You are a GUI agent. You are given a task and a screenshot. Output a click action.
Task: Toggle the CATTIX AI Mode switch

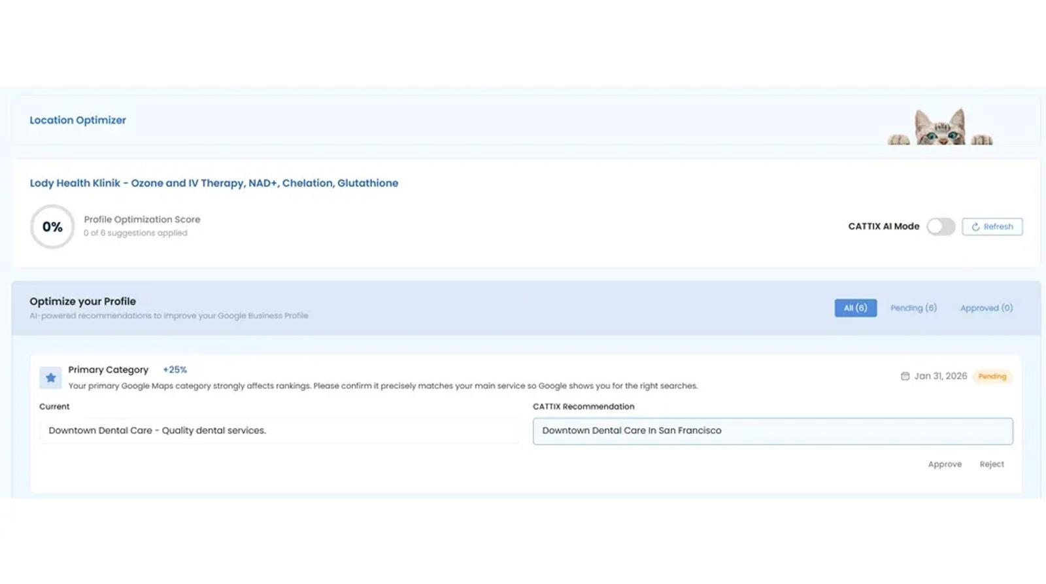(x=941, y=226)
